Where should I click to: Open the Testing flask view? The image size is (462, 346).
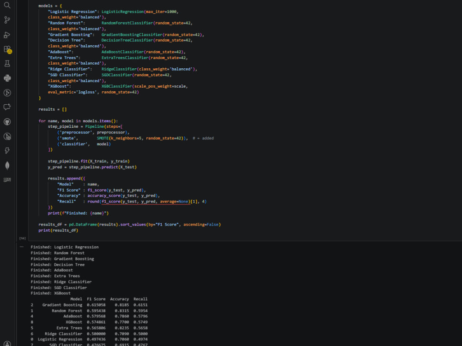click(7, 64)
